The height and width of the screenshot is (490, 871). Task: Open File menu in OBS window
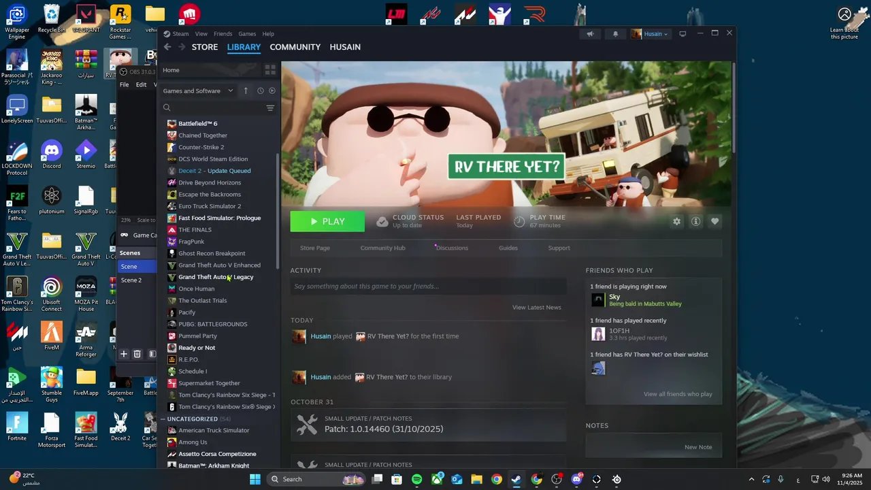tap(125, 85)
